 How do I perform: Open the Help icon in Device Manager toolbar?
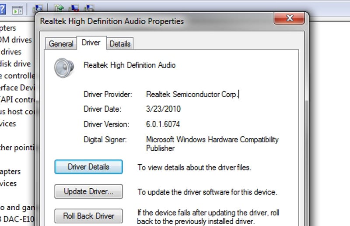(x=3, y=9)
